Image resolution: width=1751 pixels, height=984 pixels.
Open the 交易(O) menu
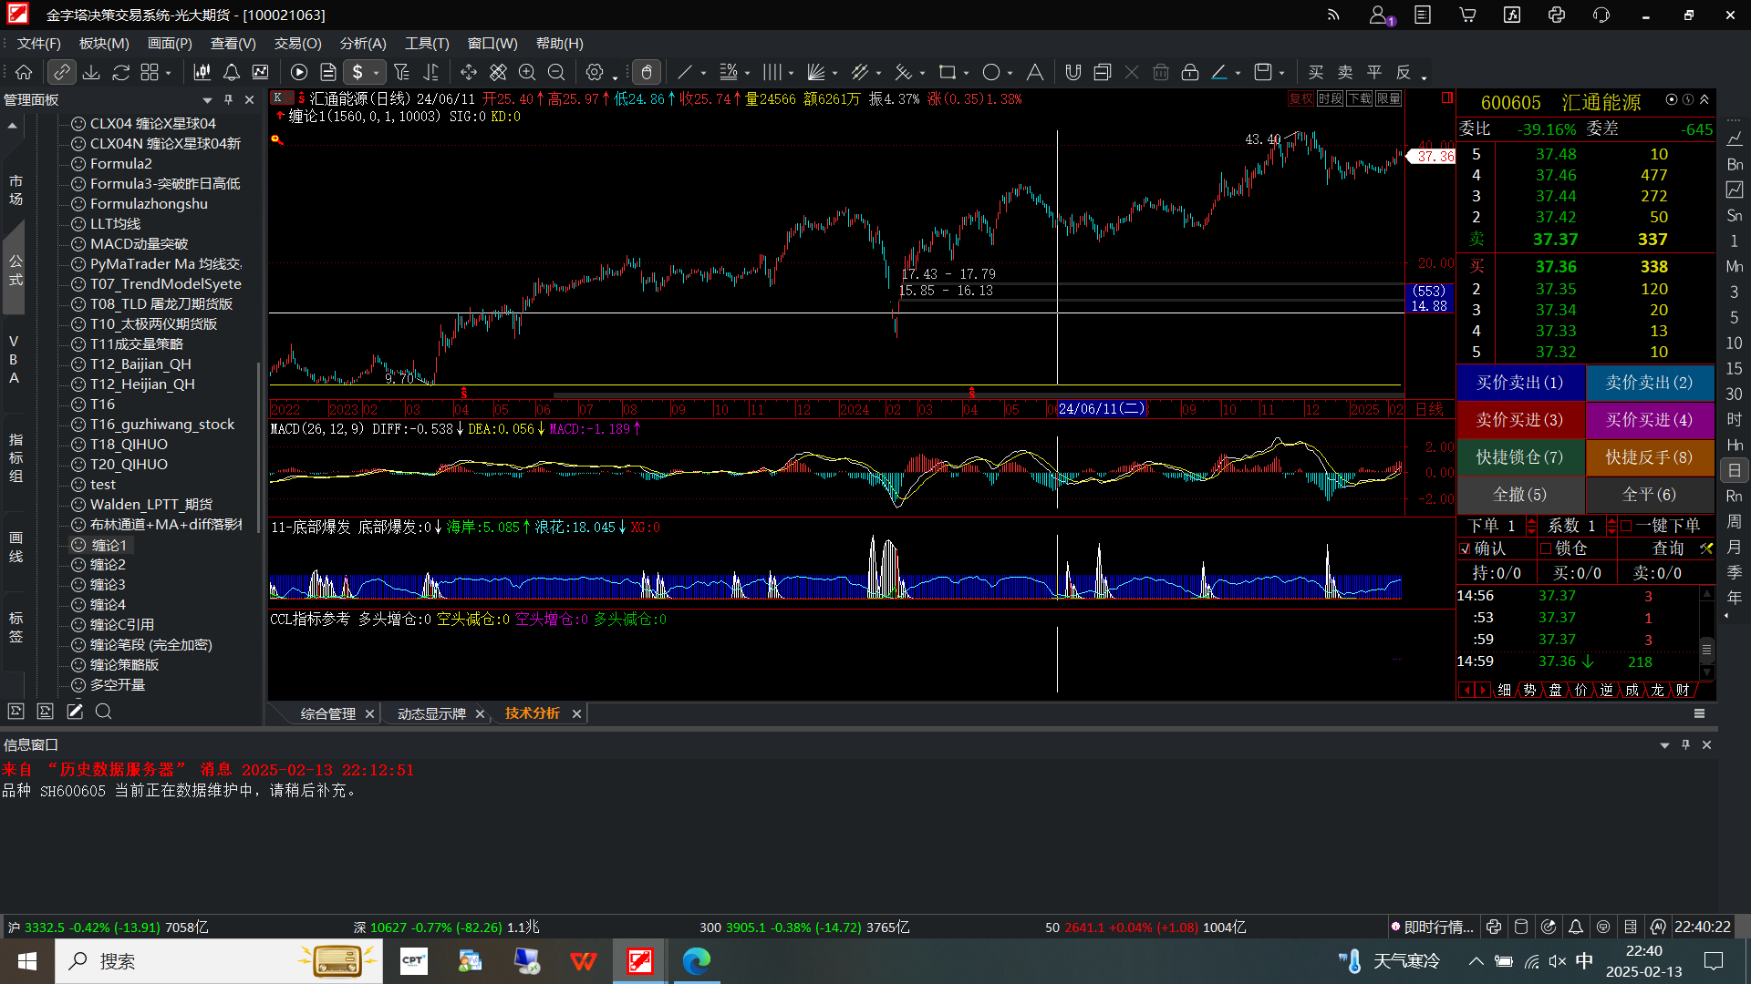click(297, 43)
